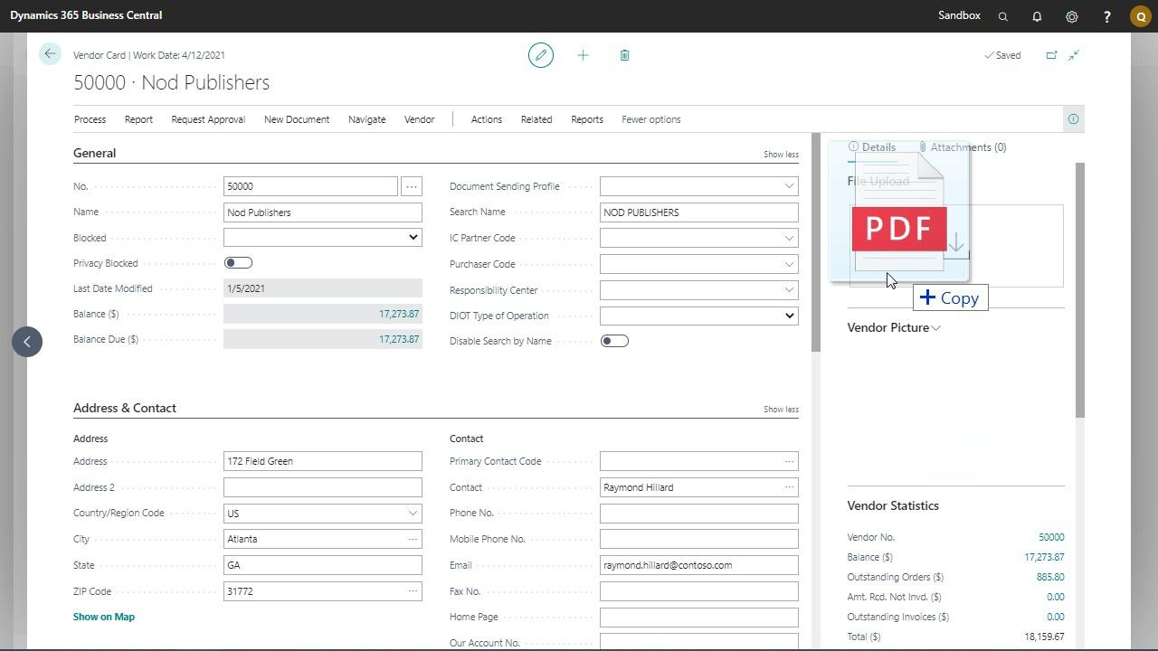This screenshot has height=651, width=1158.
Task: Open the Navigate menu
Action: (x=366, y=119)
